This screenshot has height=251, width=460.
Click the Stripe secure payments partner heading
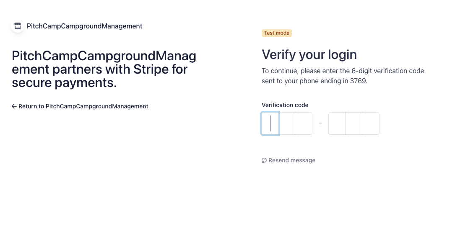pyautogui.click(x=104, y=69)
